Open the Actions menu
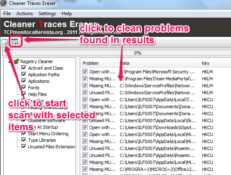 click(25, 14)
